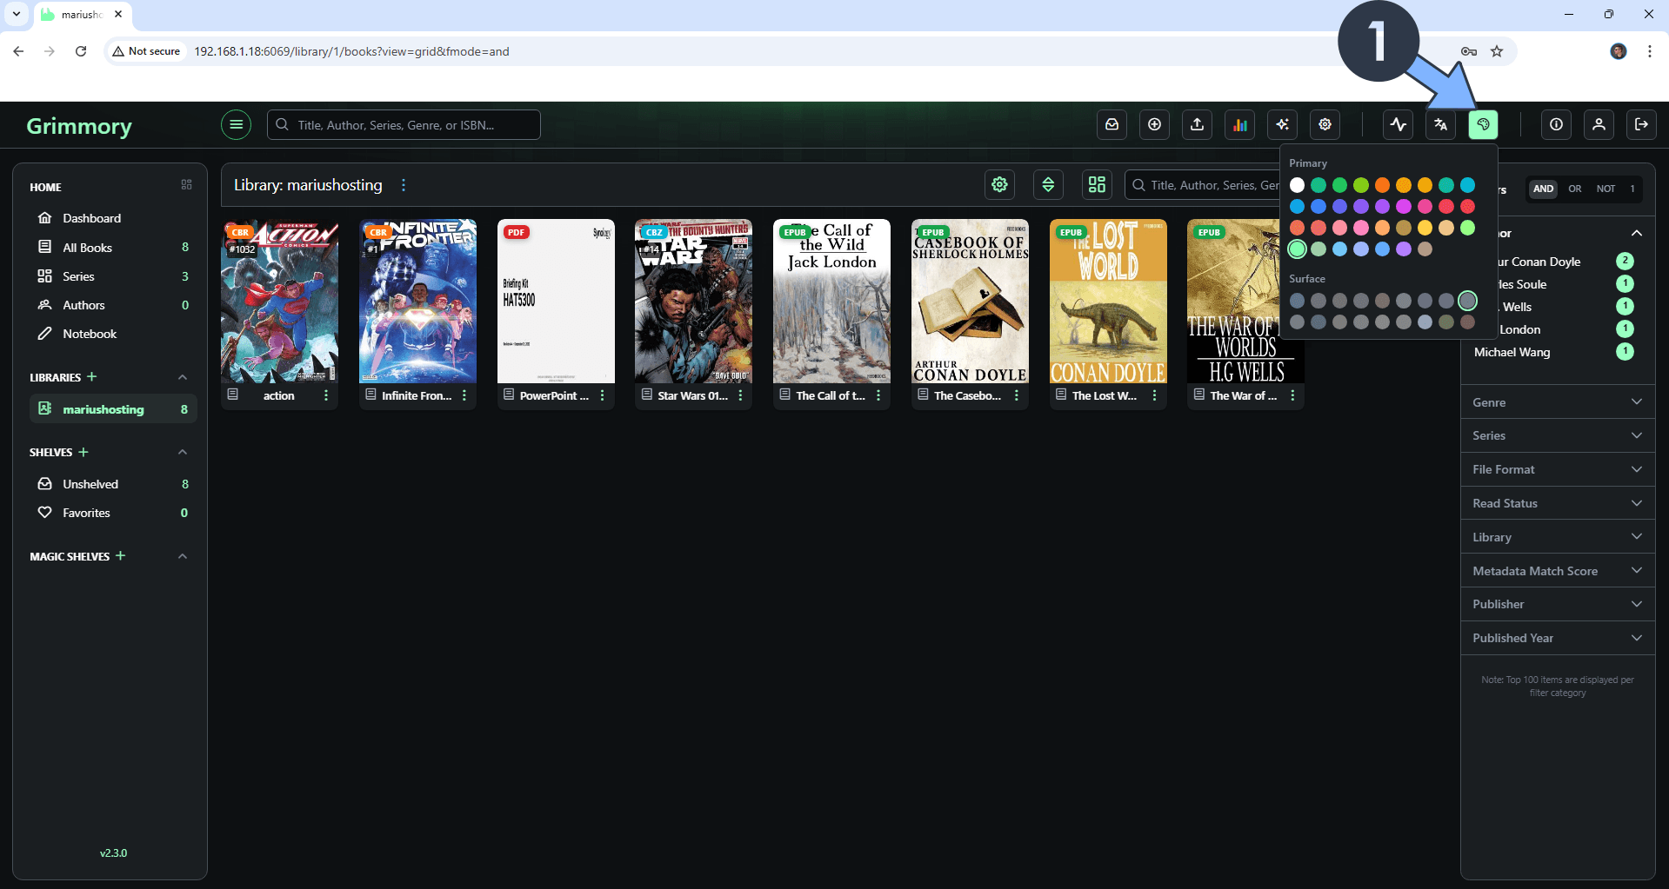The height and width of the screenshot is (889, 1669).
Task: Expand the File Format filter
Action: (x=1557, y=469)
